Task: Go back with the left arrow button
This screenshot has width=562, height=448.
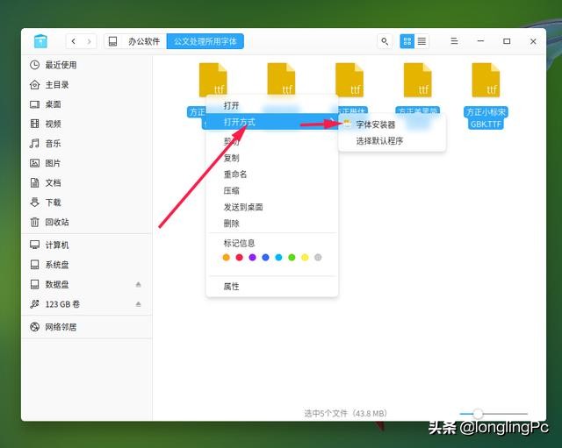Action: 74,41
